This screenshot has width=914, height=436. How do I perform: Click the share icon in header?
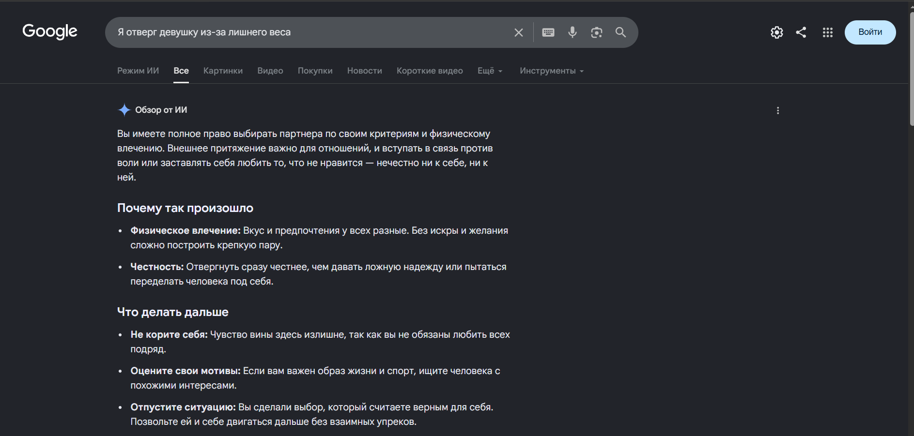pyautogui.click(x=801, y=32)
